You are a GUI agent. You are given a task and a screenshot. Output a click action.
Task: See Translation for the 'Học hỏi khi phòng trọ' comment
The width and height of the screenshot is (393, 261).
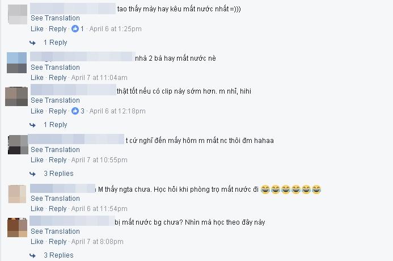tap(56, 199)
